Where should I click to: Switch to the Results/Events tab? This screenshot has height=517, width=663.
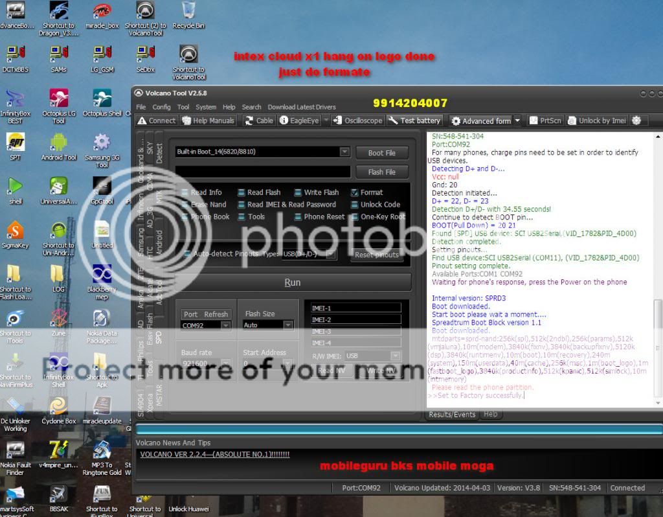(452, 415)
